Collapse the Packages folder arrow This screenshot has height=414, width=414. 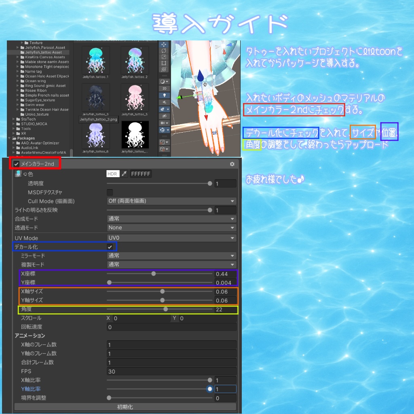pos(10,138)
